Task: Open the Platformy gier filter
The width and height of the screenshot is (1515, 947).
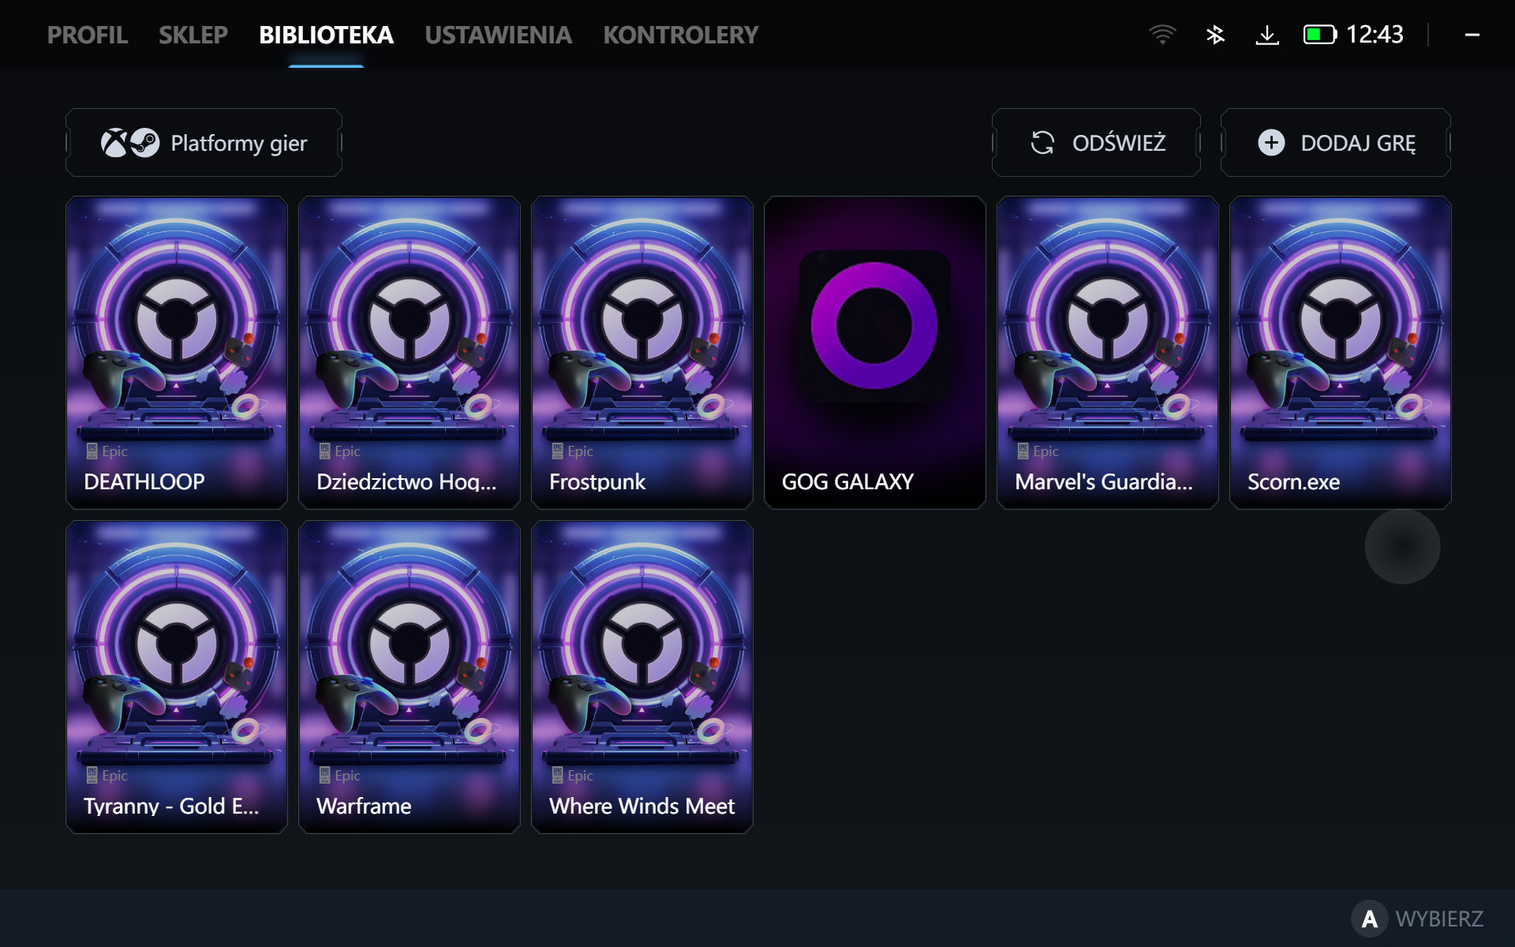Action: [x=204, y=143]
